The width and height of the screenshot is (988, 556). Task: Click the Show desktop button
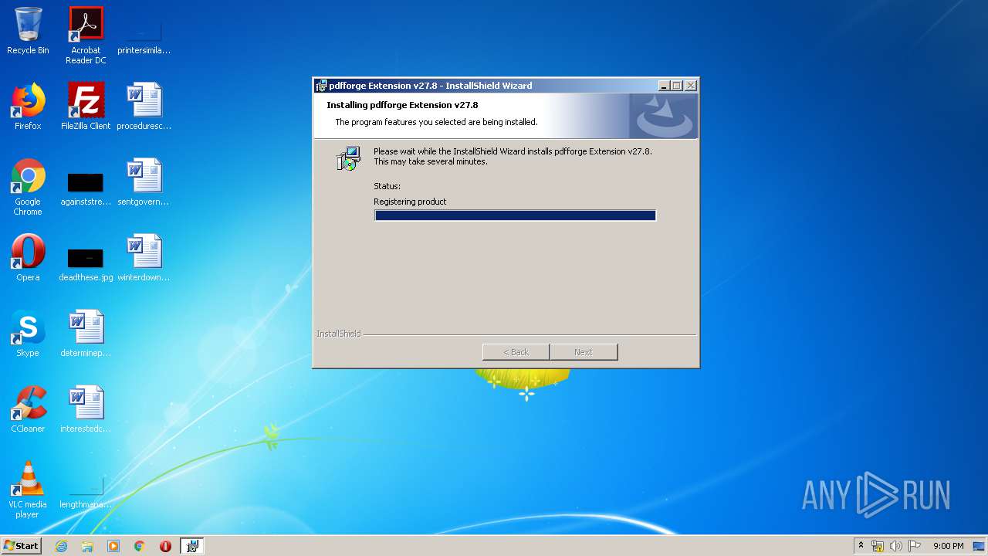click(979, 546)
